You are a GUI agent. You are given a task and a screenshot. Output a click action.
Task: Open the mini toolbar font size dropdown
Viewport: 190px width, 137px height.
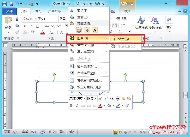[x=96, y=98]
